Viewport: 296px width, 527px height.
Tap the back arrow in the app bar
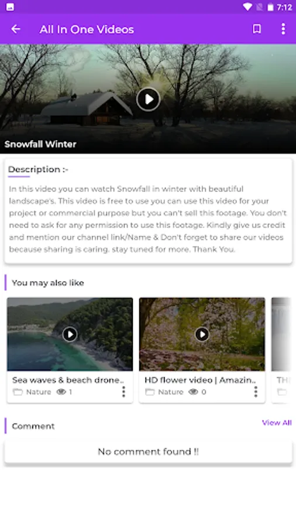[16, 29]
